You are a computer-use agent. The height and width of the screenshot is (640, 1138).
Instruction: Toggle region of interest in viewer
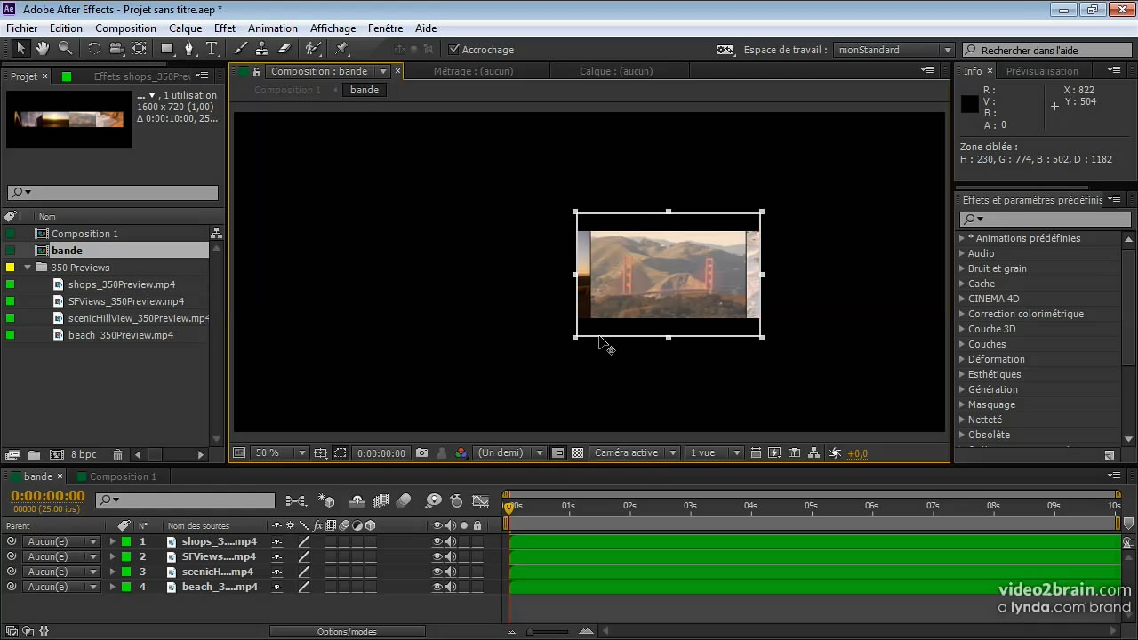340,452
